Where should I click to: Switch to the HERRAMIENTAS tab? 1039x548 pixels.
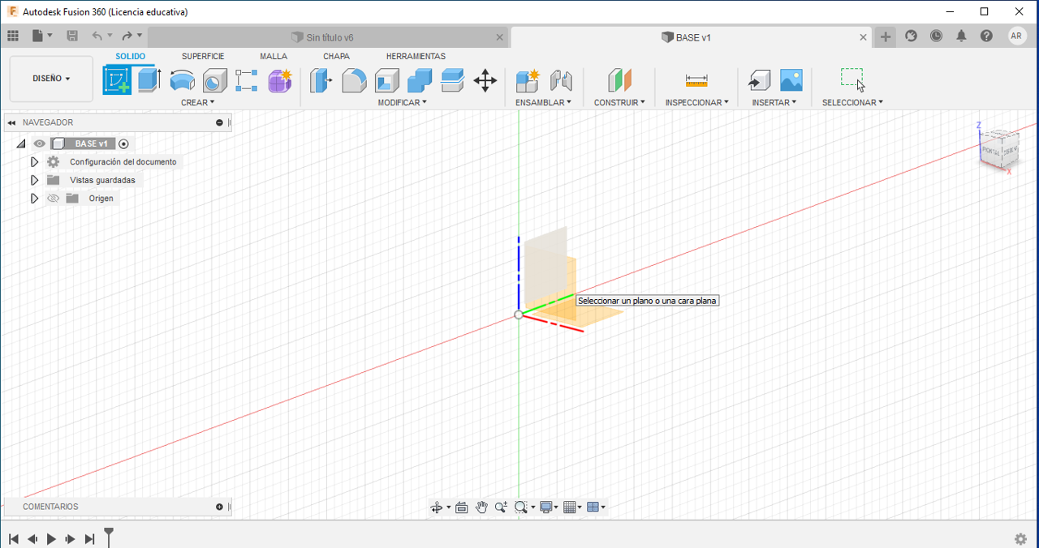[x=416, y=57]
